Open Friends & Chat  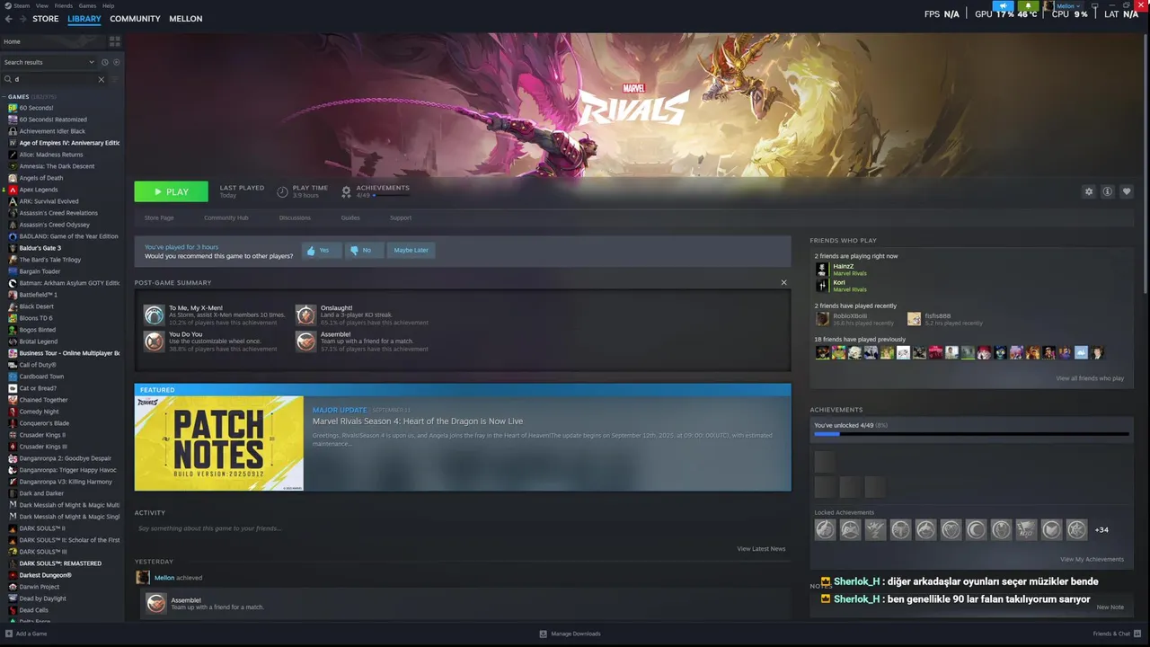(1117, 634)
